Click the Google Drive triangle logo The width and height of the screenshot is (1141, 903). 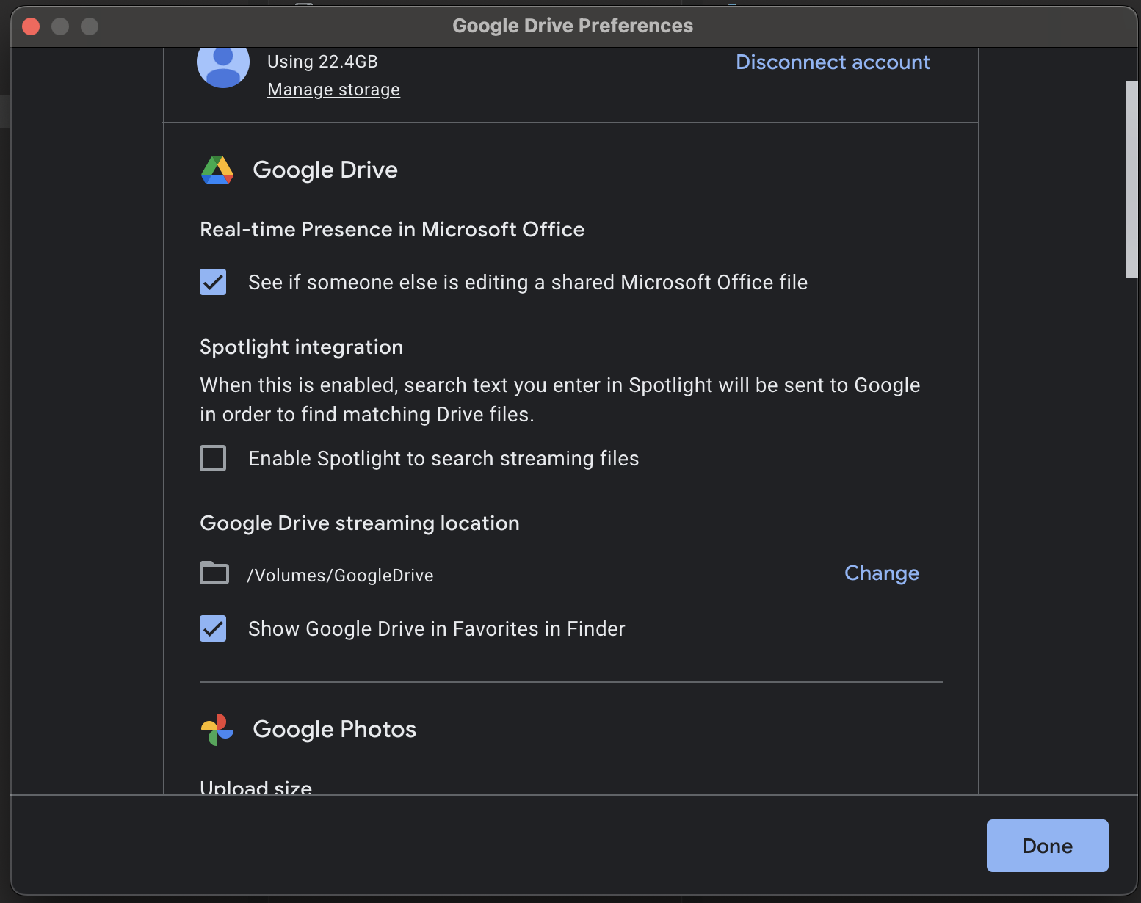point(217,170)
